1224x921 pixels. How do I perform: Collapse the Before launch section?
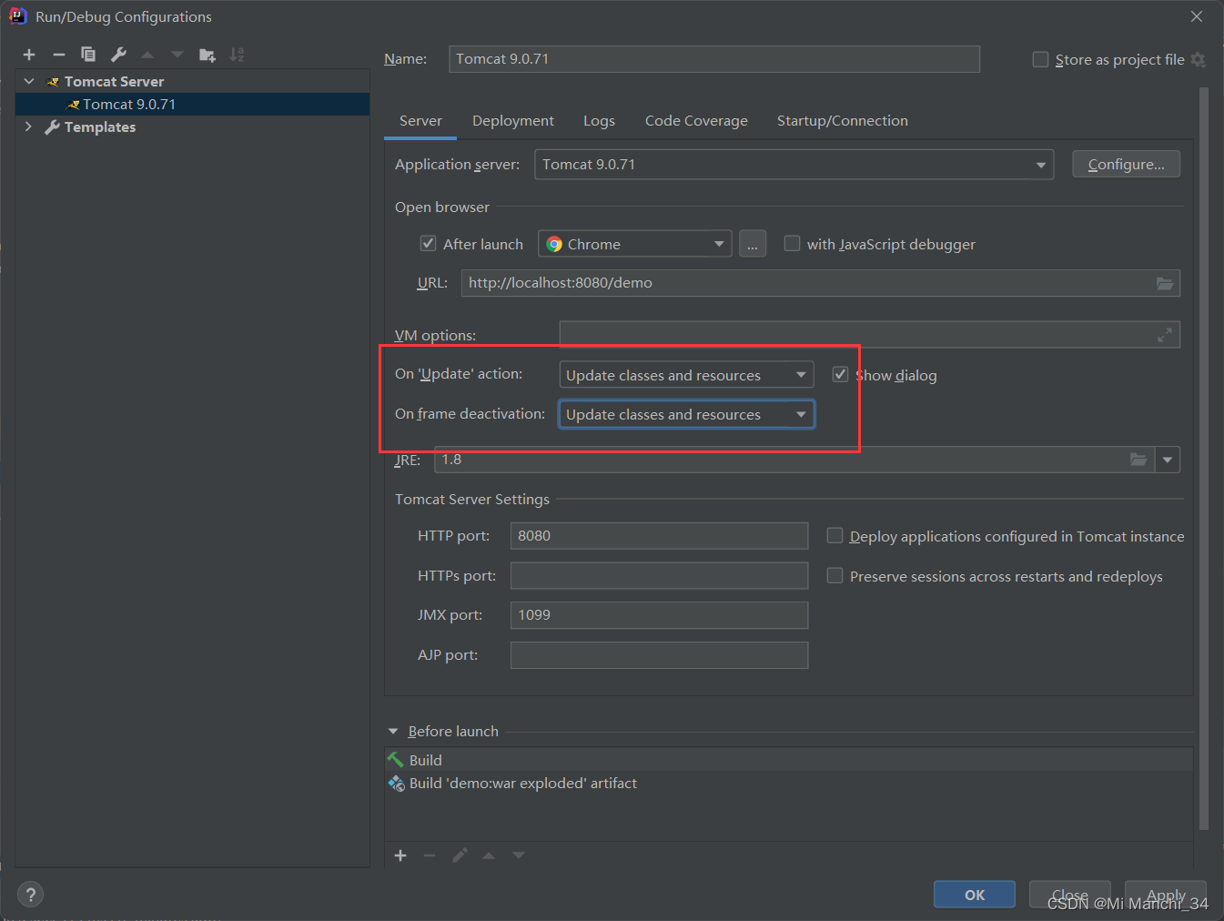[393, 732]
